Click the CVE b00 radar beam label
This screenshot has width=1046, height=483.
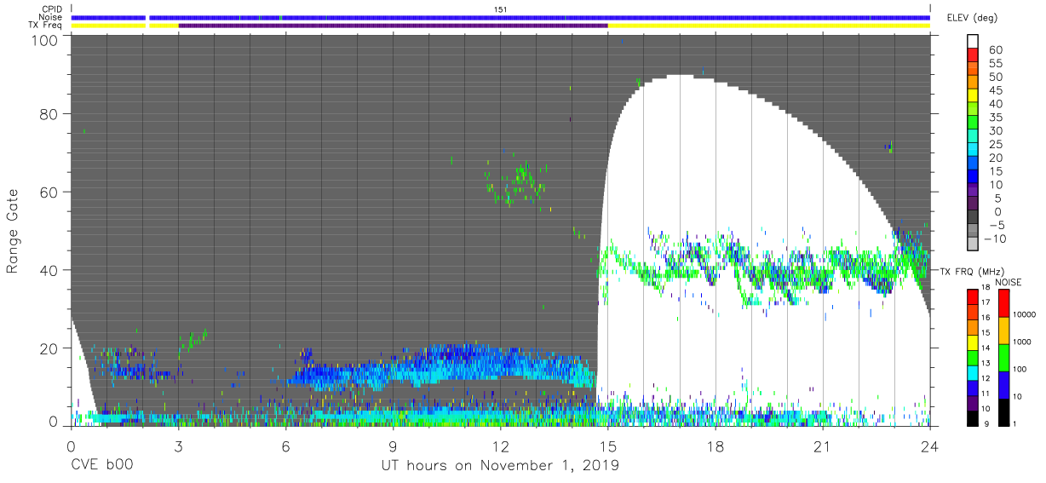101,466
